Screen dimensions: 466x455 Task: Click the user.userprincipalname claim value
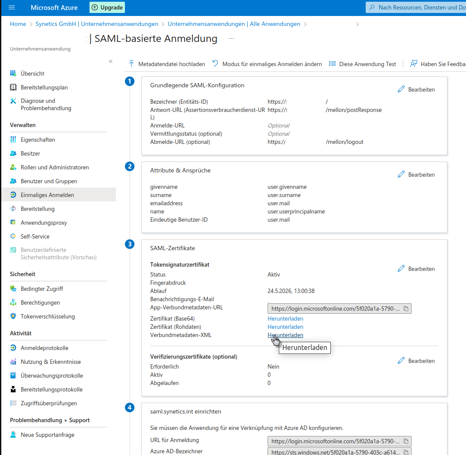tap(296, 211)
